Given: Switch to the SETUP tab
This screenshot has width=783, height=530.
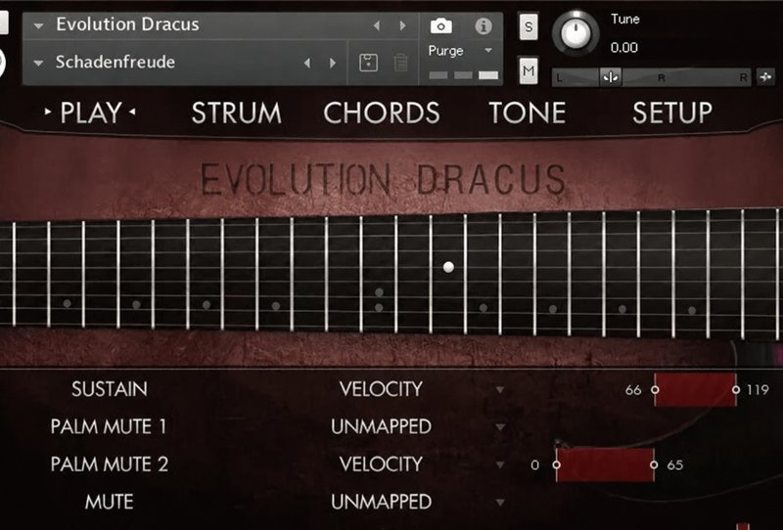Looking at the screenshot, I should point(672,112).
